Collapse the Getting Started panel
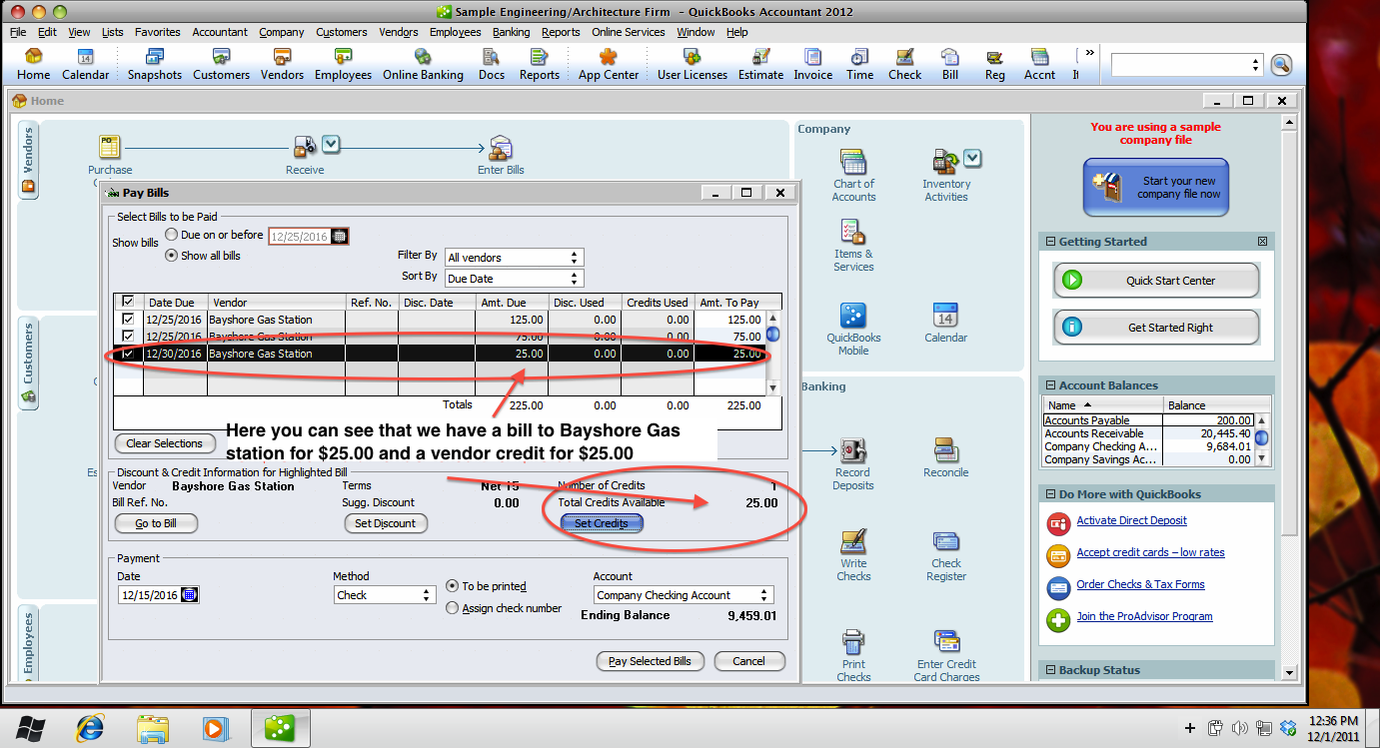Image resolution: width=1380 pixels, height=748 pixels. click(x=1049, y=242)
